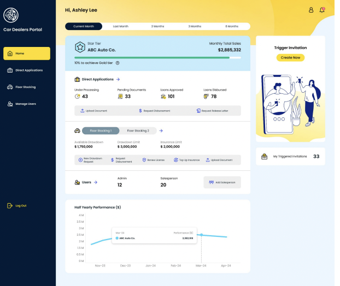
Task: Expand Direct Applications section via its arrow
Action: click(118, 80)
